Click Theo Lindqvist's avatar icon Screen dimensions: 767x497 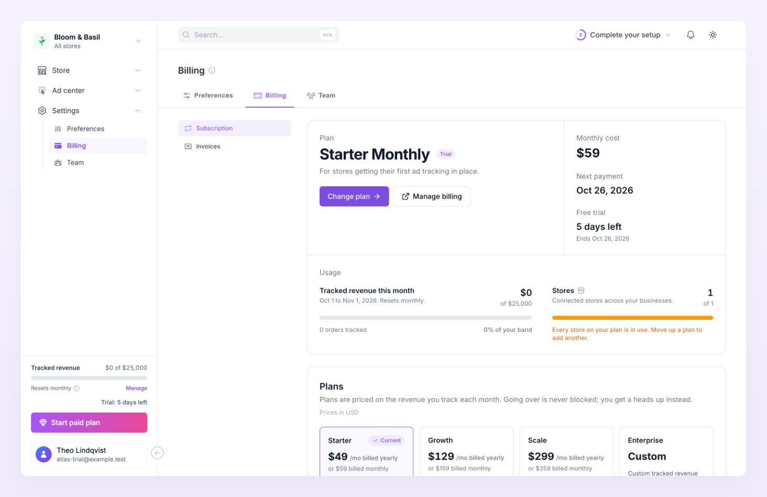[43, 454]
